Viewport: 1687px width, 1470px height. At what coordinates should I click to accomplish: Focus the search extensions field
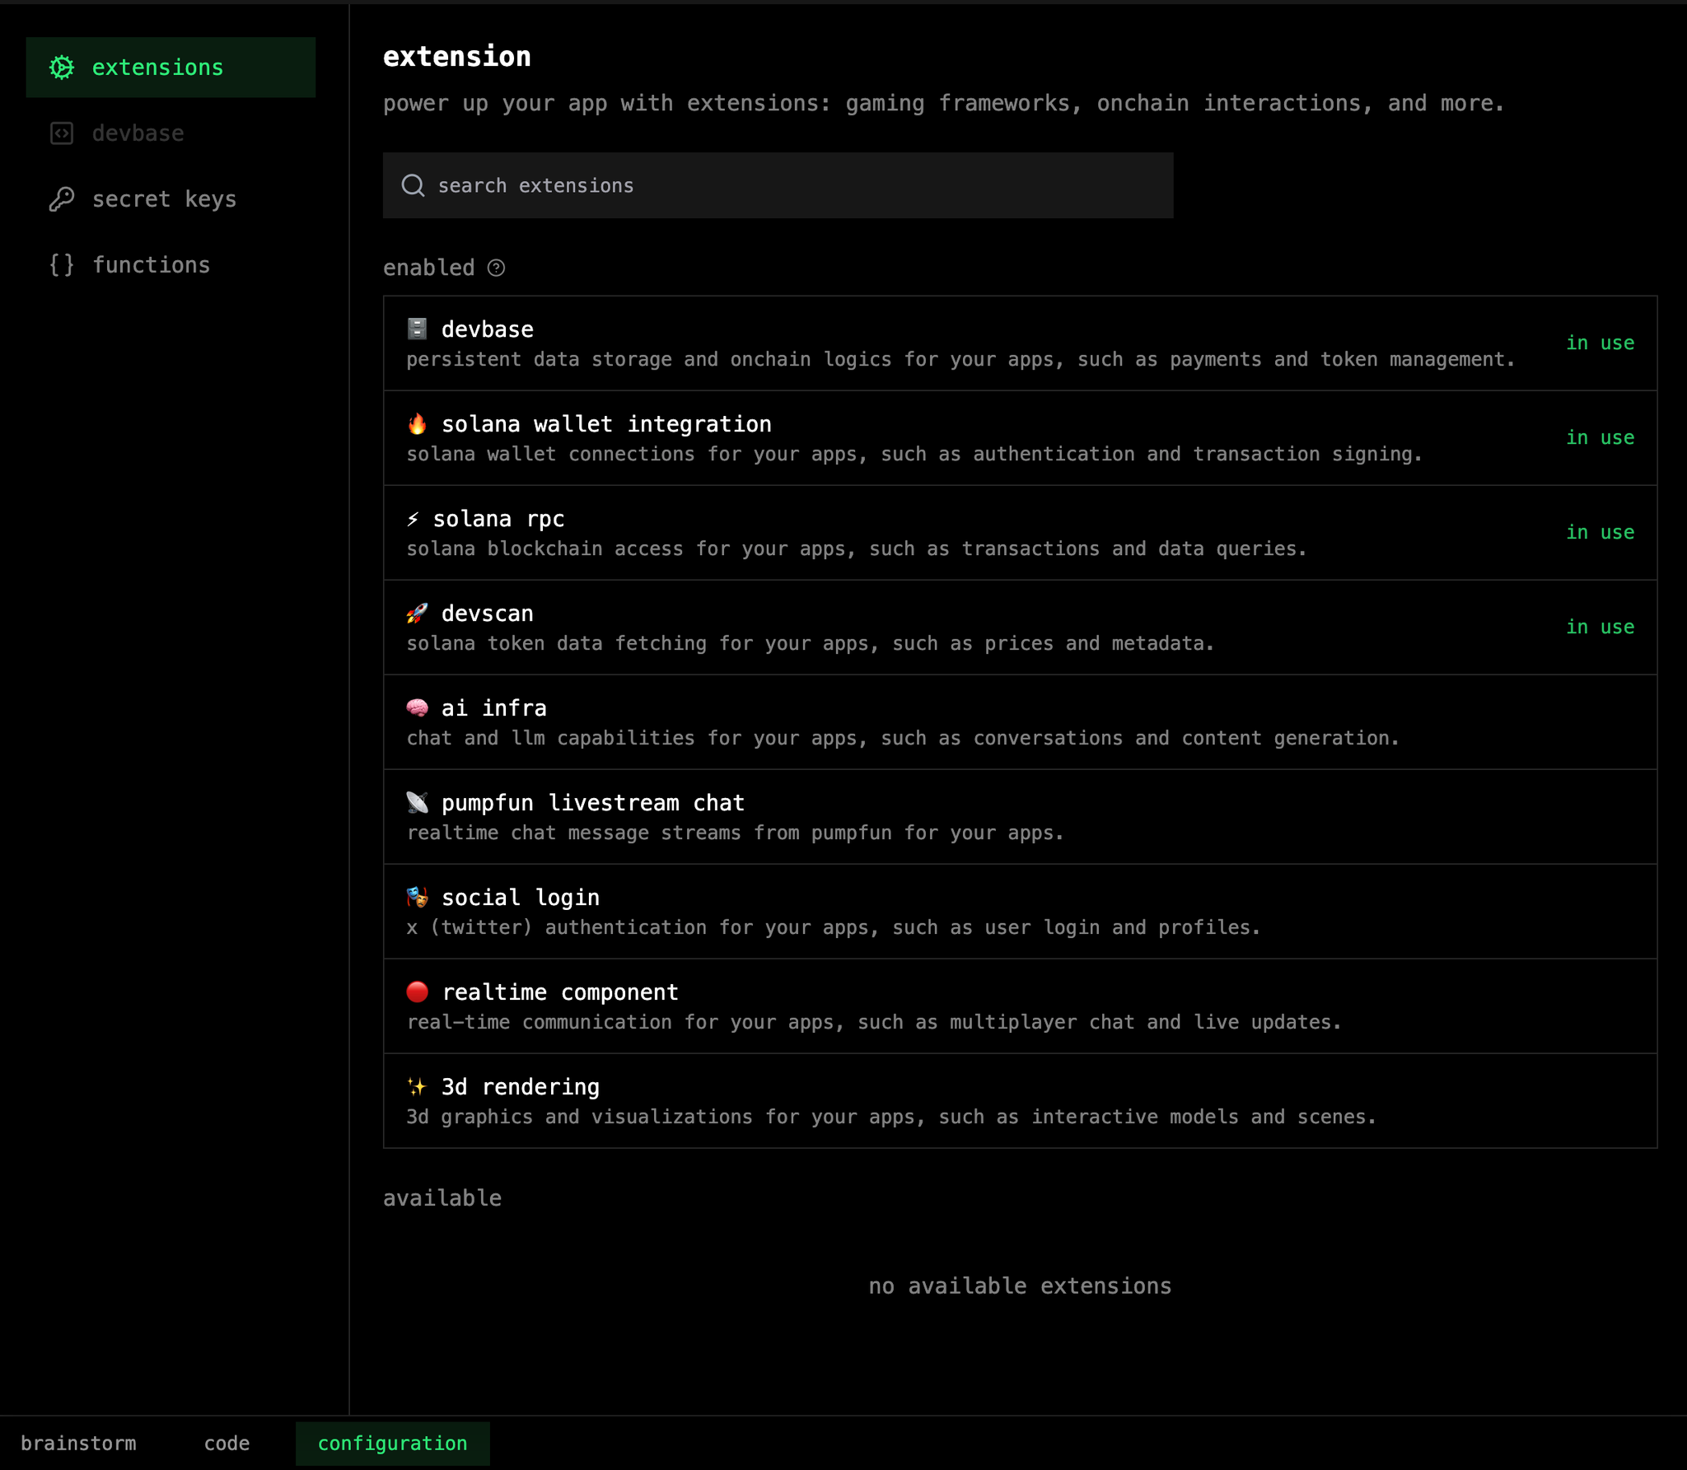[x=791, y=186]
